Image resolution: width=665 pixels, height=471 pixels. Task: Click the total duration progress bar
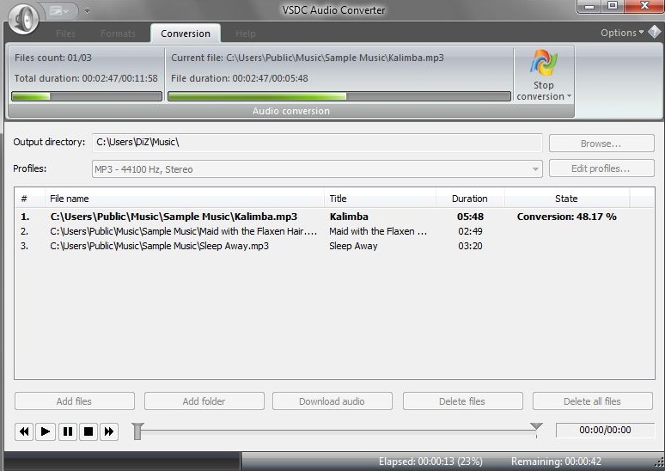pos(87,96)
